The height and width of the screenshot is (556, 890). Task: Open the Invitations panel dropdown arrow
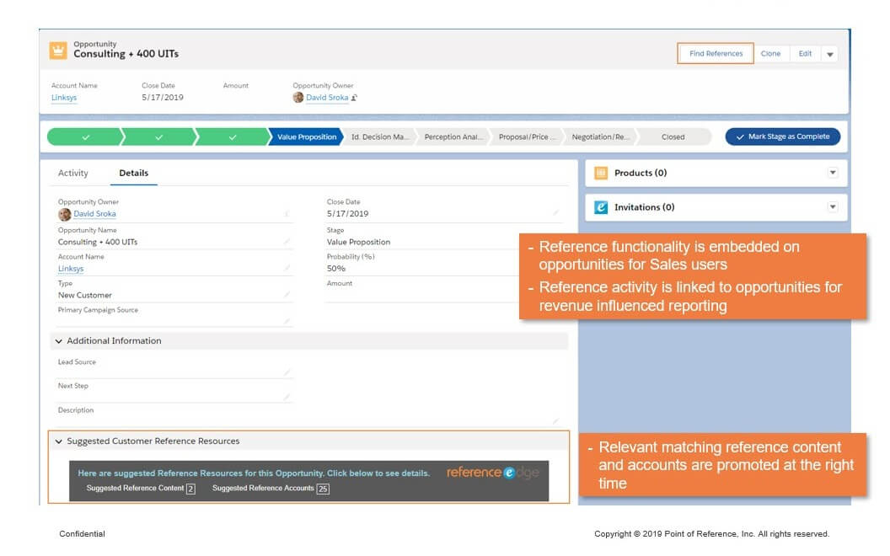point(832,207)
